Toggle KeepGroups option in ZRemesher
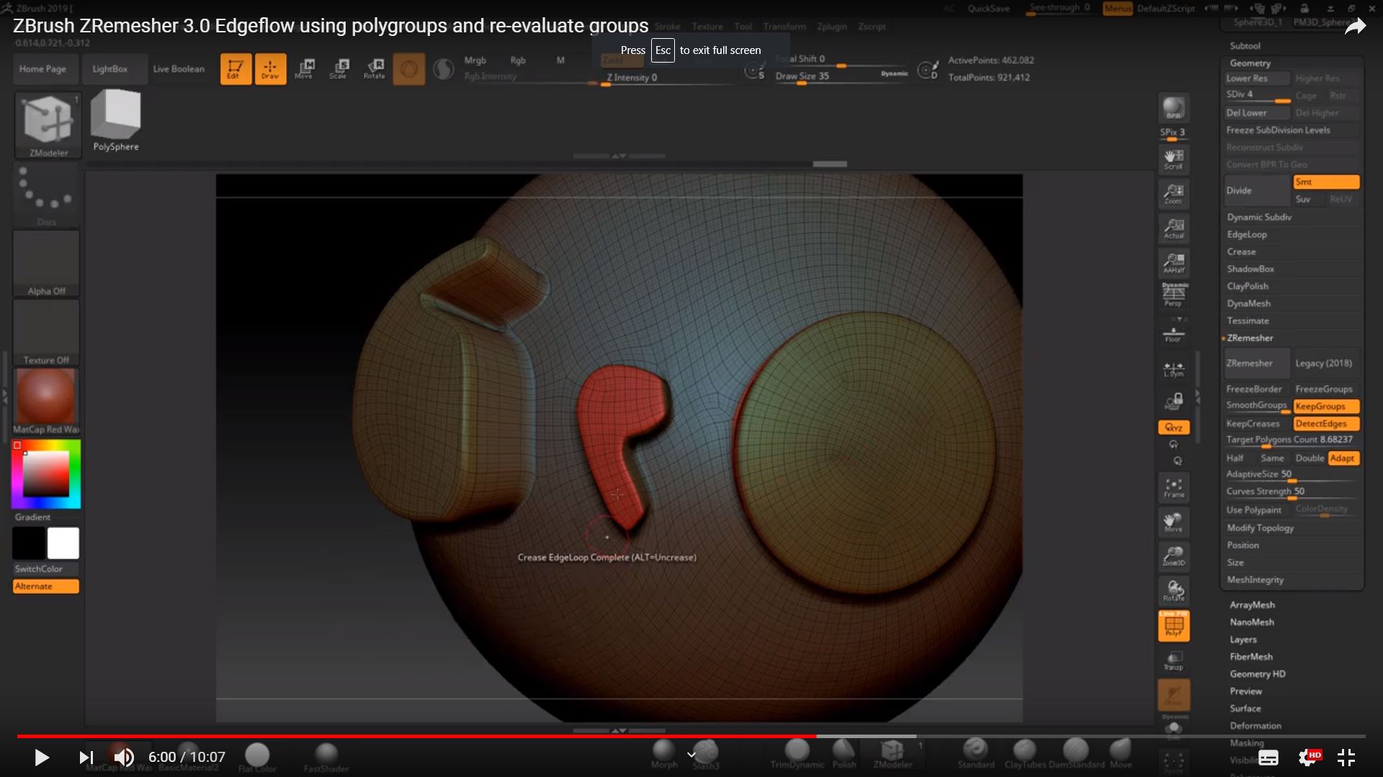 pyautogui.click(x=1322, y=405)
